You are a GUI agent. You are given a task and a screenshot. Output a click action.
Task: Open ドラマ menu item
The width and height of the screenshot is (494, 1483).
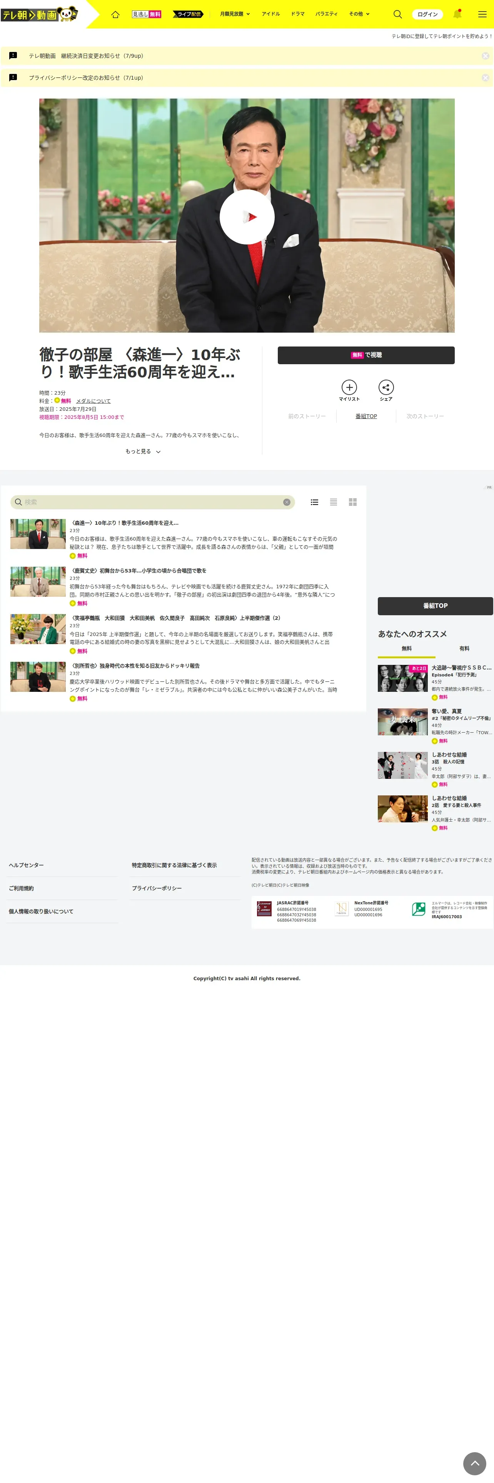[297, 14]
